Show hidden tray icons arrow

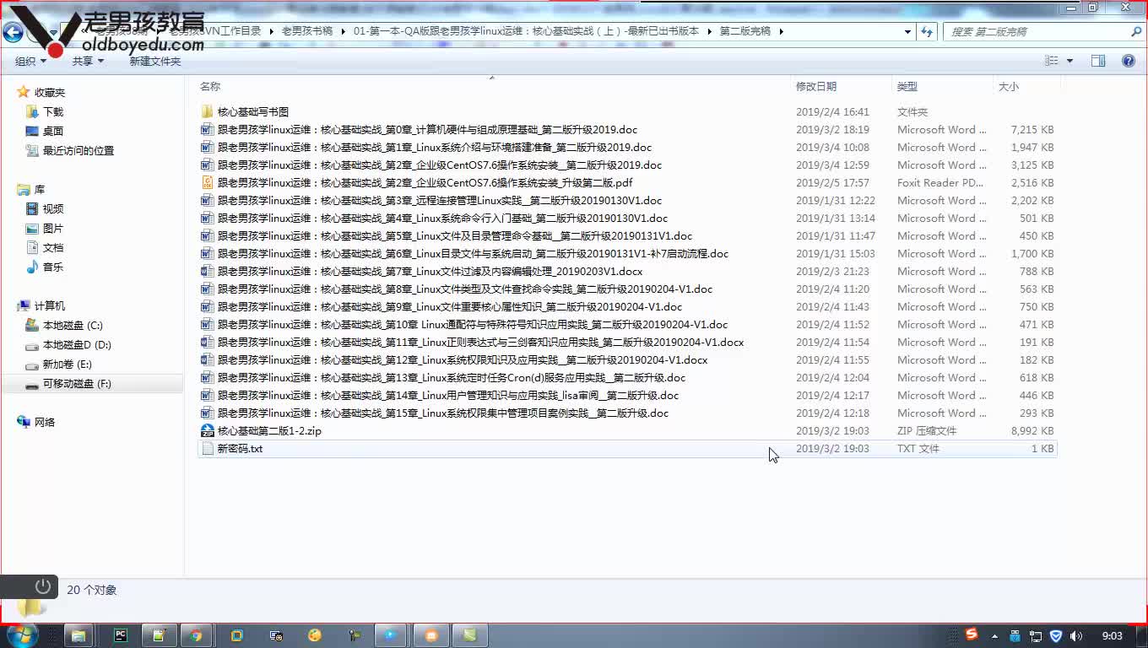pyautogui.click(x=994, y=635)
